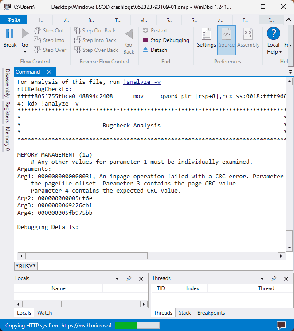
Task: Switch to the Watch tab
Action: click(44, 313)
